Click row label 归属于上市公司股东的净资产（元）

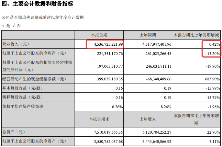34,141
